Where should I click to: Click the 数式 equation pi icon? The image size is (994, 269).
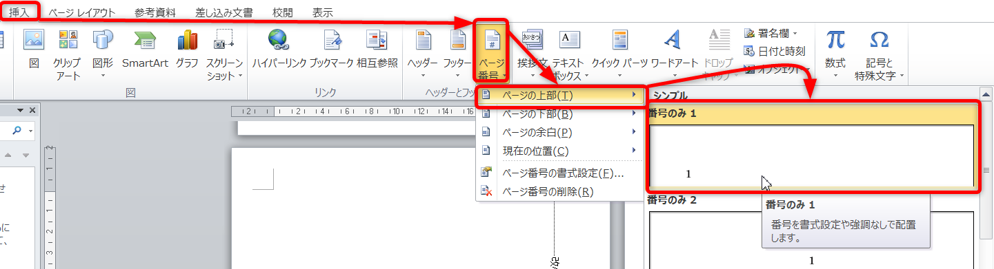835,55
